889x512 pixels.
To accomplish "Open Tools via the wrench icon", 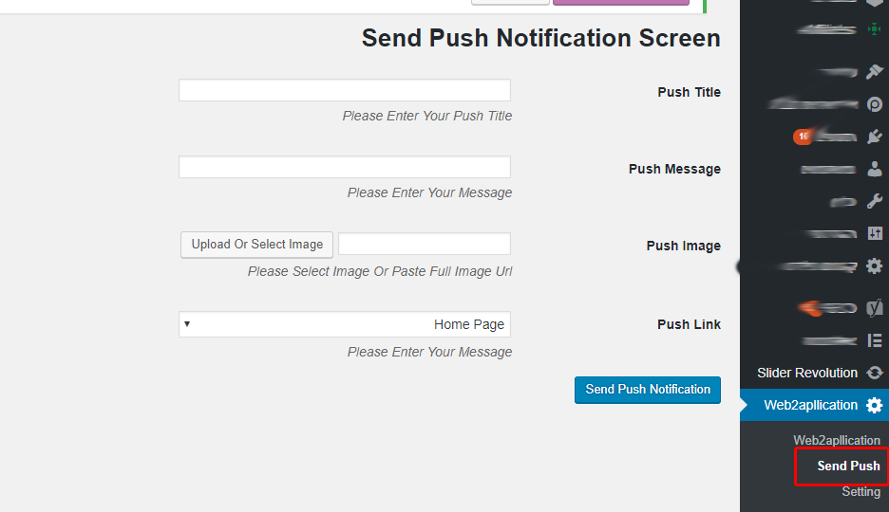I will [875, 201].
